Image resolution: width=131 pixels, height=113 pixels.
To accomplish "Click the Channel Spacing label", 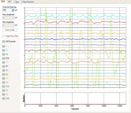I will coord(9,7).
